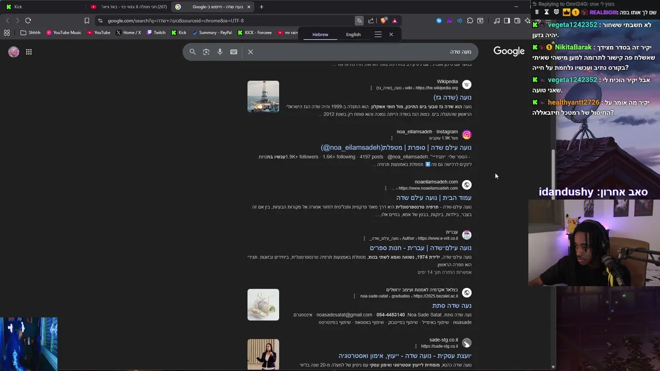Open a new browser tab with the plus button
660x371 pixels.
pos(261,7)
